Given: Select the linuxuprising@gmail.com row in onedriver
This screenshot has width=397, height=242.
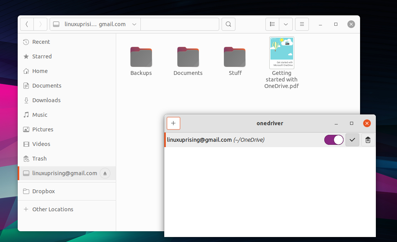Looking at the screenshot, I should point(270,140).
